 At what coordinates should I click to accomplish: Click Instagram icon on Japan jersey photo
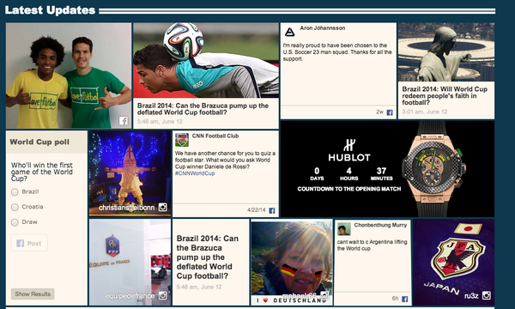coord(487,295)
